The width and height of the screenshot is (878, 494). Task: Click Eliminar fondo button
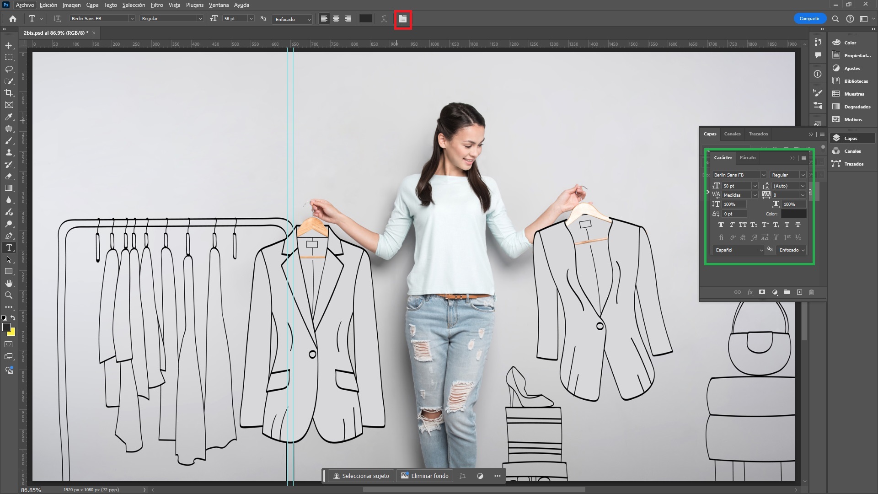pos(425,476)
